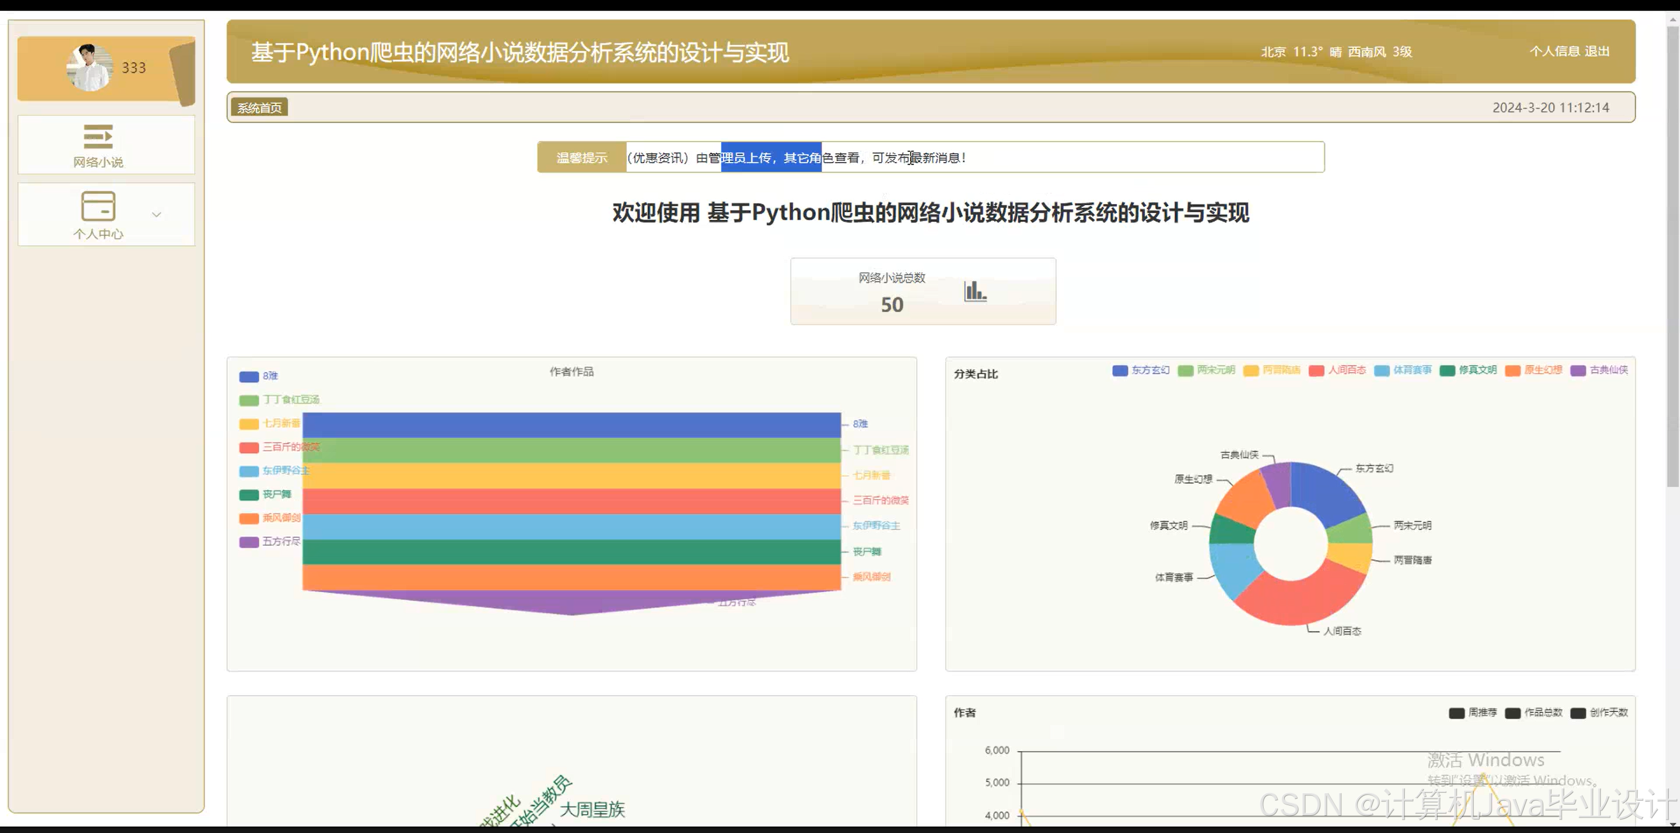Click the user avatar photo
This screenshot has width=1680, height=833.
90,67
